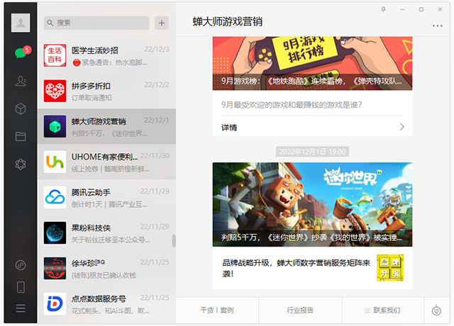Image resolution: width=454 pixels, height=326 pixels.
Task: Open the Favorites cube icon
Action: [21, 108]
